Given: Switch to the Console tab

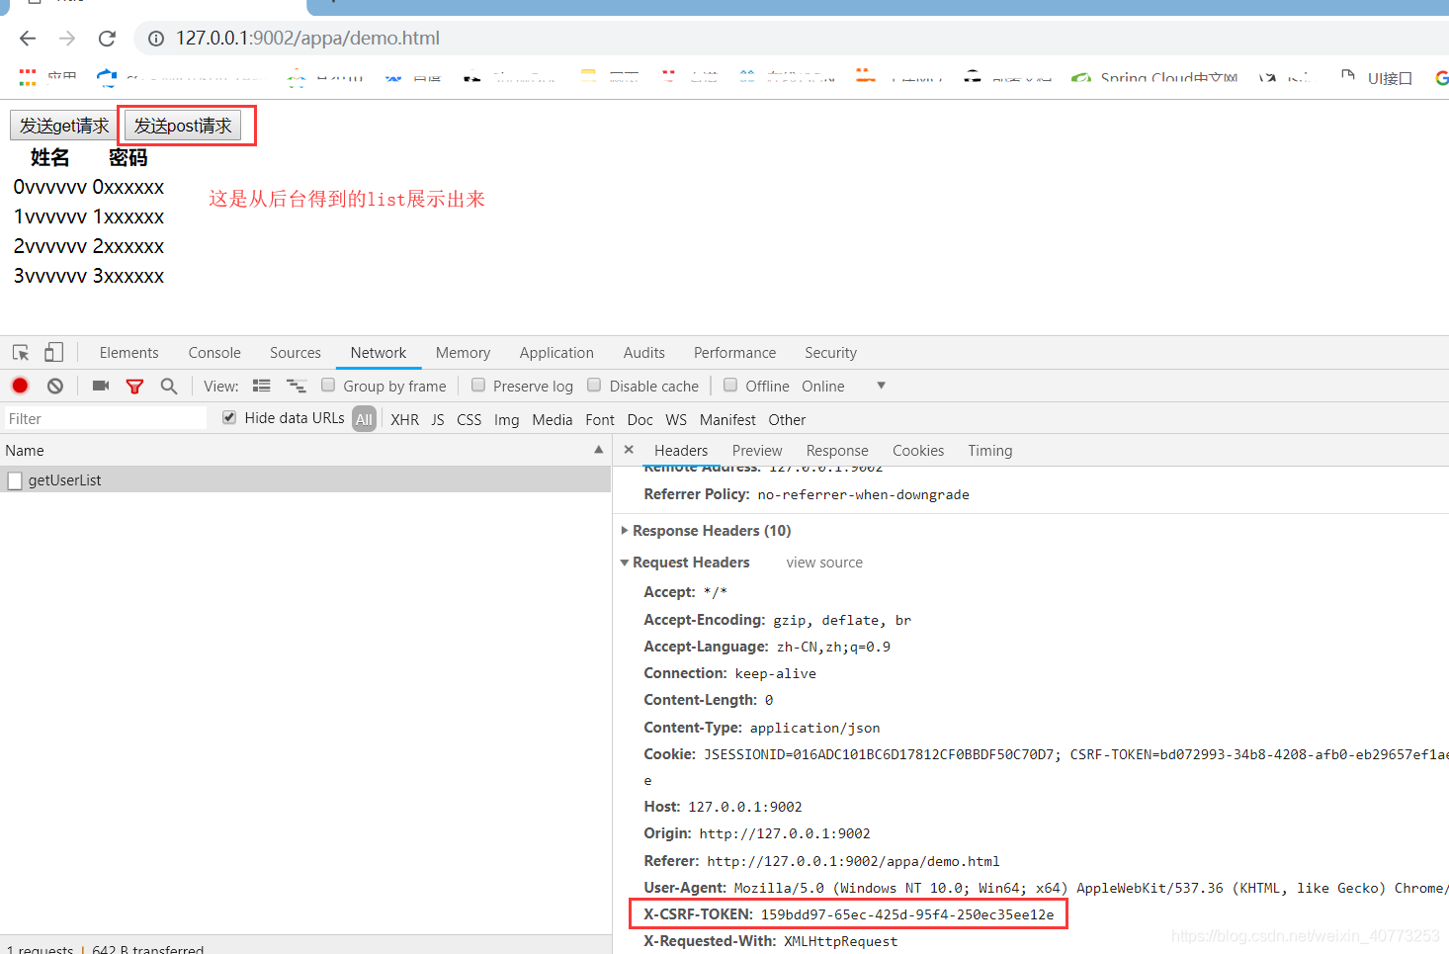Looking at the screenshot, I should pyautogui.click(x=213, y=352).
